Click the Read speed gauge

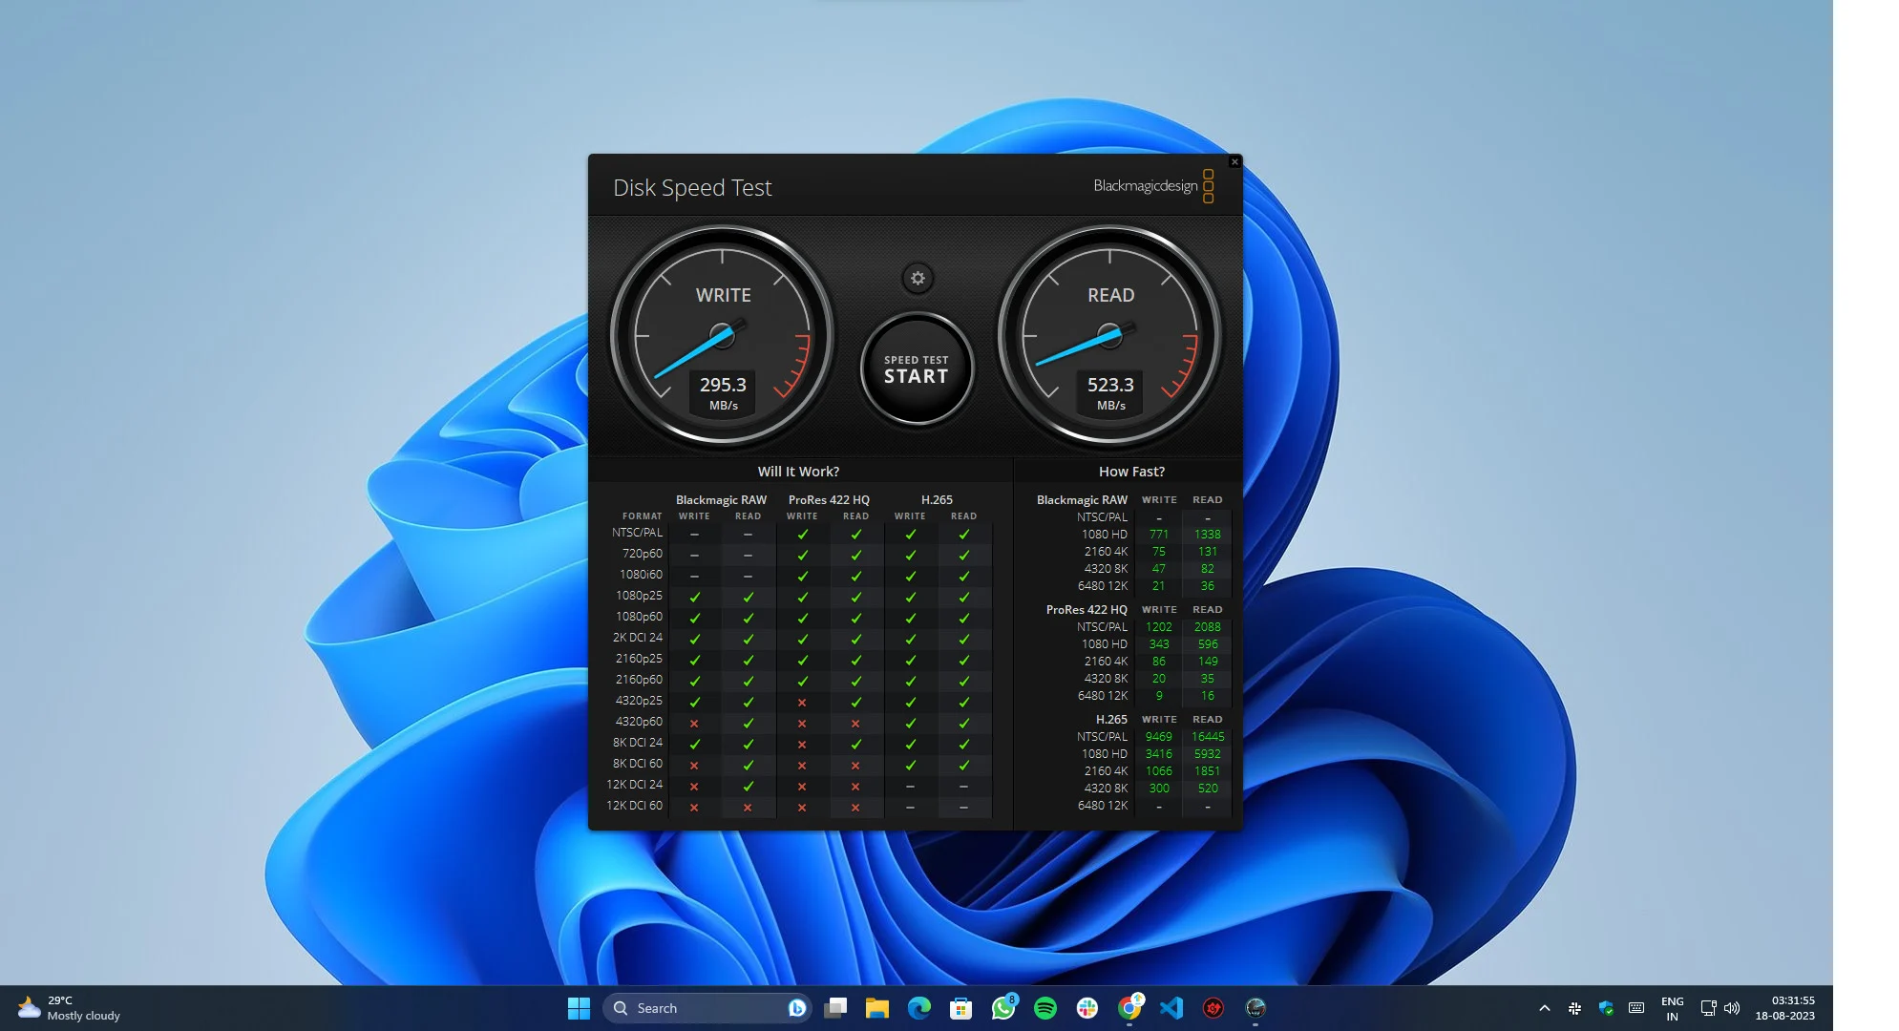(x=1109, y=335)
